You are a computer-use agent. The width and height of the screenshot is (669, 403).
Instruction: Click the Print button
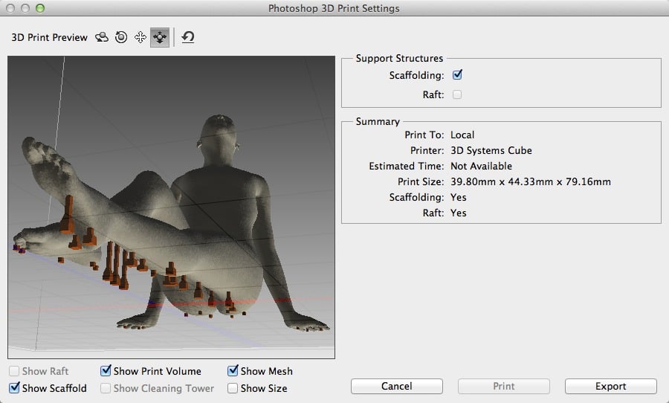tap(503, 386)
